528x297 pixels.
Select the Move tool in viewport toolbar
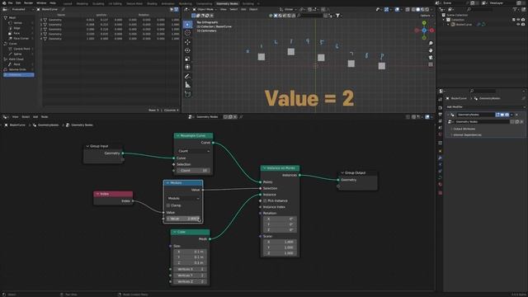187,42
